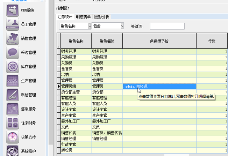Select the 出纳 role name cell

(76, 75)
